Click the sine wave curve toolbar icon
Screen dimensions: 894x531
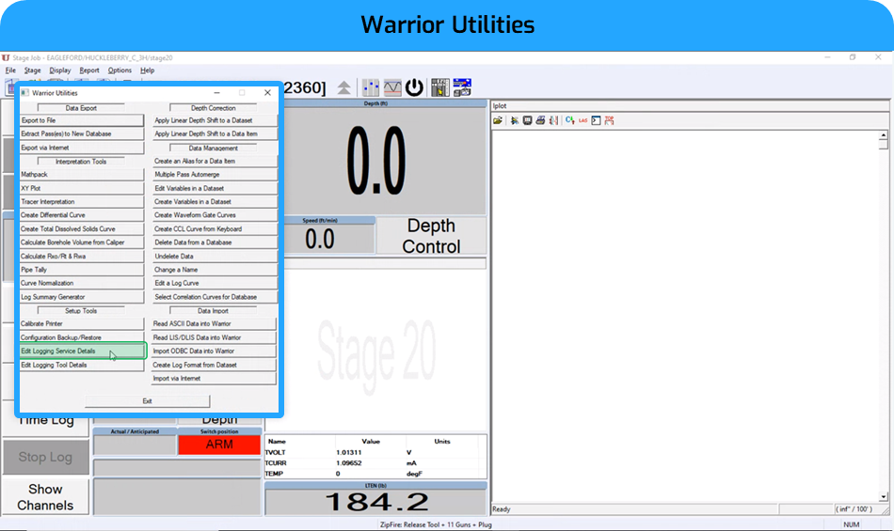point(392,87)
